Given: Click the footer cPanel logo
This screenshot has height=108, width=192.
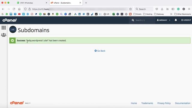Looking at the screenshot, I should point(17,103).
